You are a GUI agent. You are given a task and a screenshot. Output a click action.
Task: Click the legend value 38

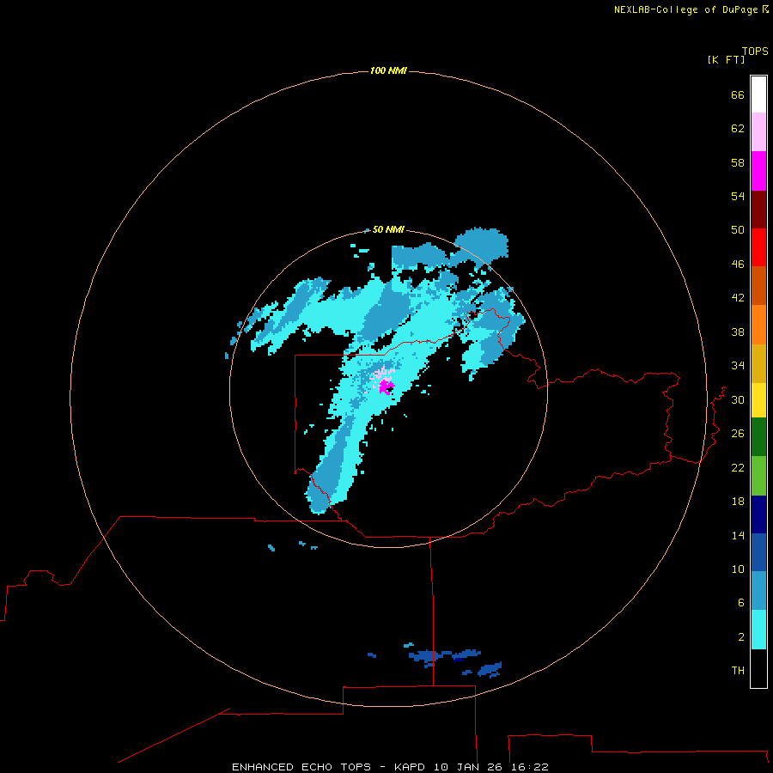coord(738,332)
